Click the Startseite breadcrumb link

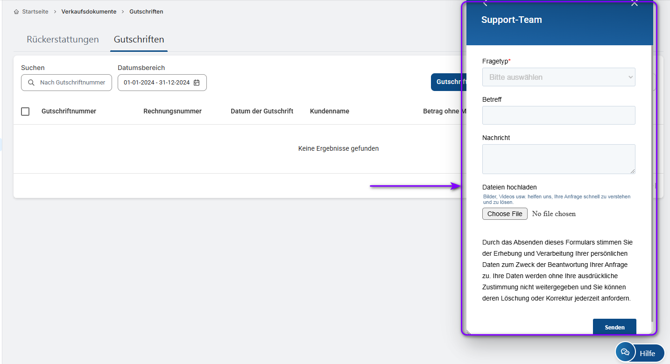35,12
